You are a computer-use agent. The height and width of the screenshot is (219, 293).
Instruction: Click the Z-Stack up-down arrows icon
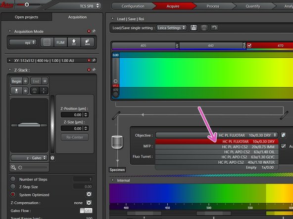click(44, 91)
